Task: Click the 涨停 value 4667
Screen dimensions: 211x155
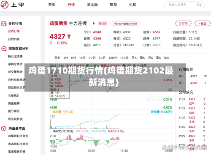Action: click(157, 32)
